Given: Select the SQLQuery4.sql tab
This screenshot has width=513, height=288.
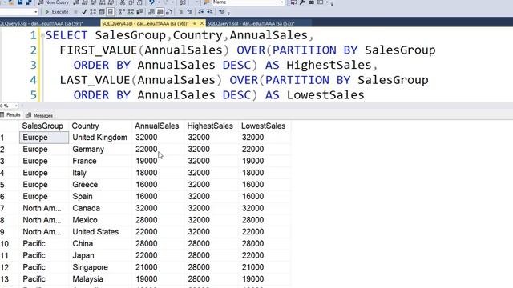Looking at the screenshot, I should pyautogui.click(x=145, y=23).
